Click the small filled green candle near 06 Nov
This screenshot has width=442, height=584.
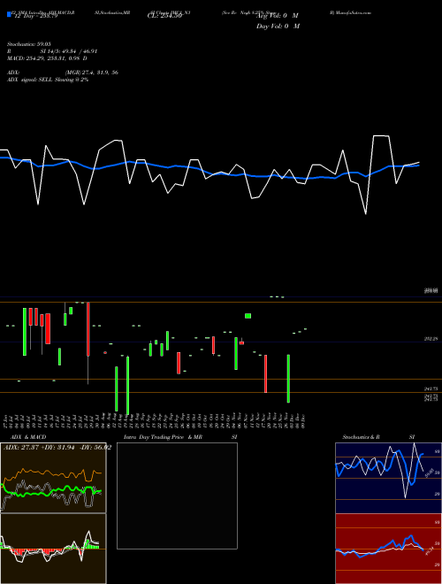(248, 316)
